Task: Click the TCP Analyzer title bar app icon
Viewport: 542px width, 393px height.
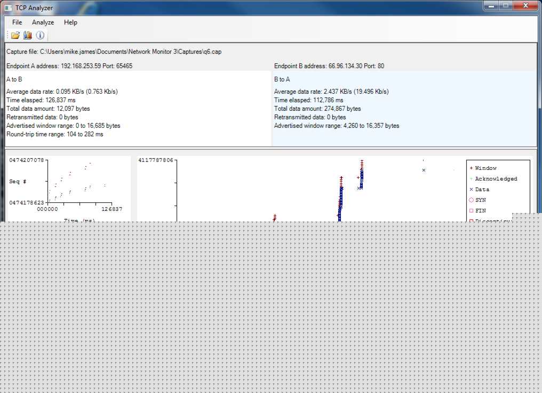Action: (8, 7)
